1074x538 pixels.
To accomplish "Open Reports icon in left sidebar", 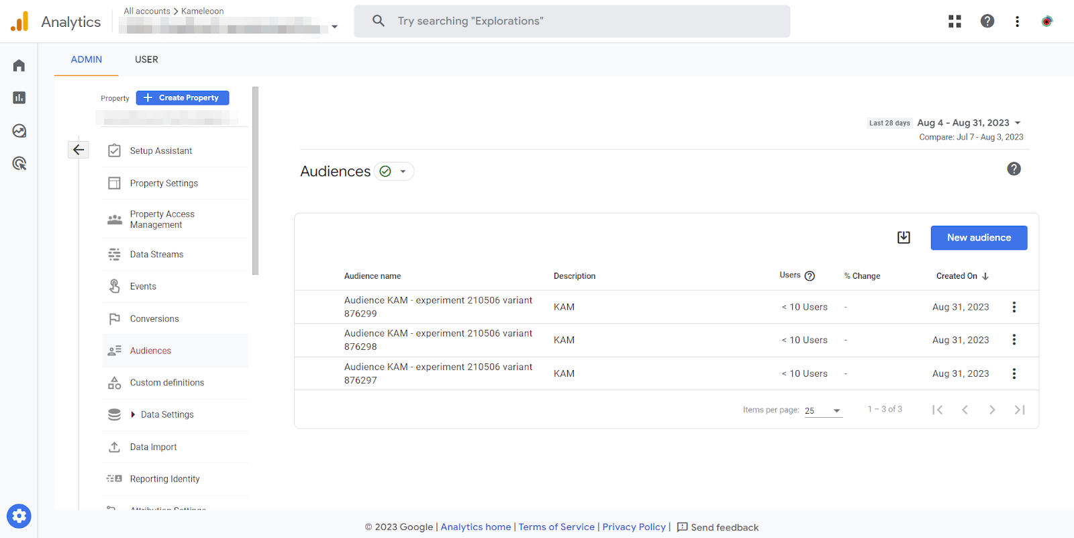I will [19, 98].
